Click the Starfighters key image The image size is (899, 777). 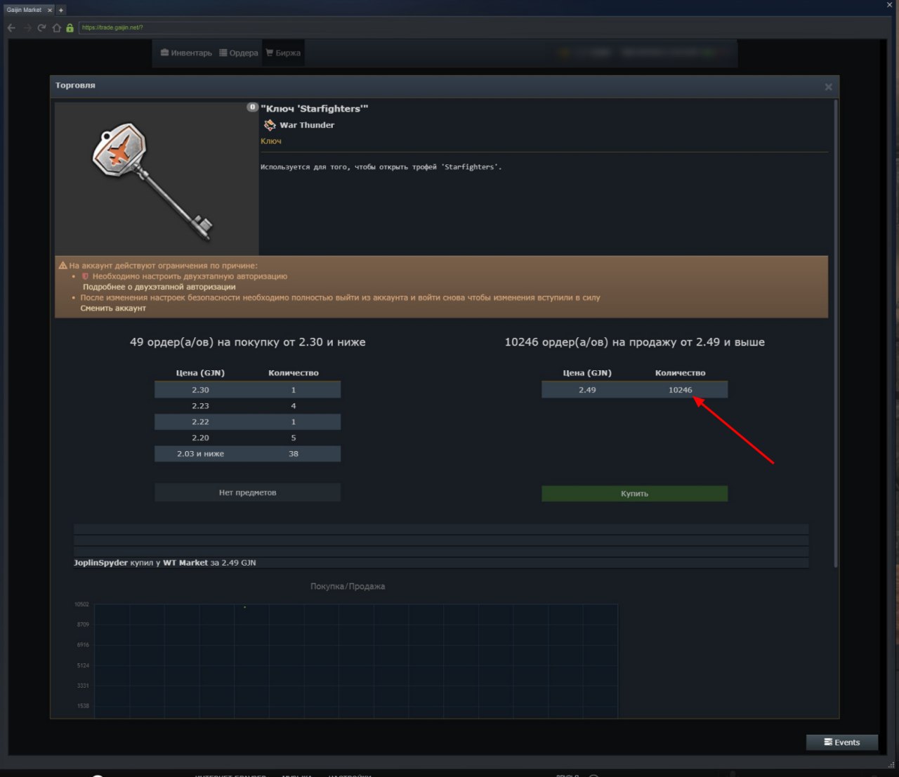point(157,179)
